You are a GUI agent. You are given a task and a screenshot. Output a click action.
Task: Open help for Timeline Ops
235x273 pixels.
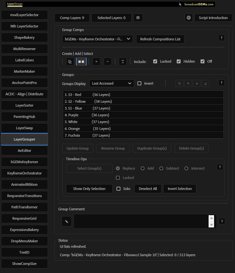[x=220, y=167]
